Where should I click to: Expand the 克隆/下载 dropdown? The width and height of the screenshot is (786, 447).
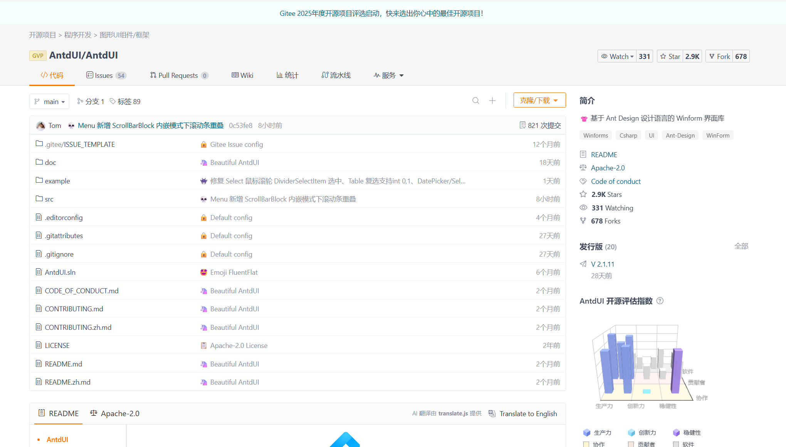(539, 100)
